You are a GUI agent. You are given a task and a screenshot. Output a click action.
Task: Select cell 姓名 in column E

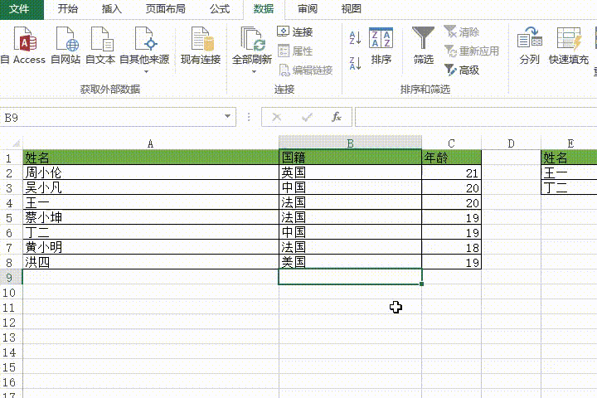point(569,158)
